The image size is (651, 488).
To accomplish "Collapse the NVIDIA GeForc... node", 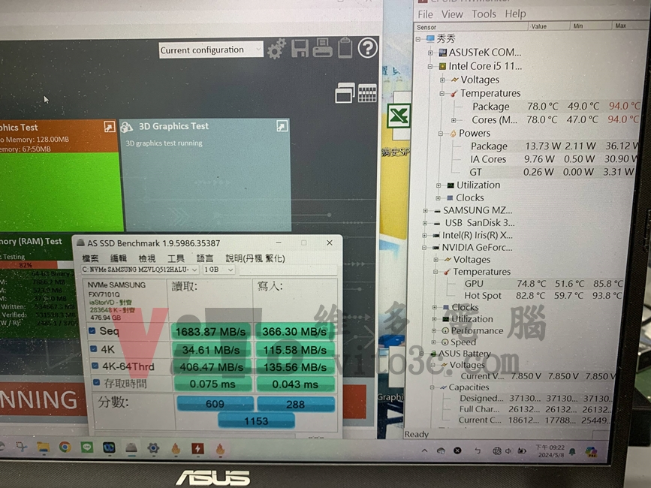I will (424, 248).
